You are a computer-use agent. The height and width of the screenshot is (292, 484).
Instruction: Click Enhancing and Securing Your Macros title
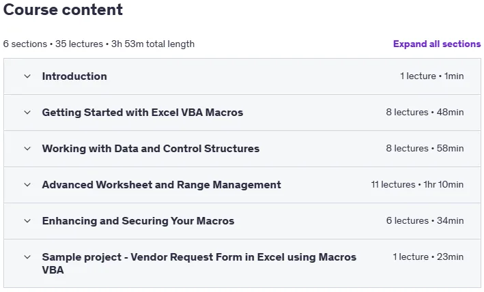pos(138,221)
